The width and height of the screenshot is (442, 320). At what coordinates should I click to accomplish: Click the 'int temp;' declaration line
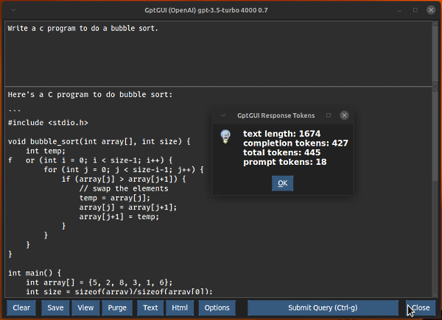coord(46,151)
